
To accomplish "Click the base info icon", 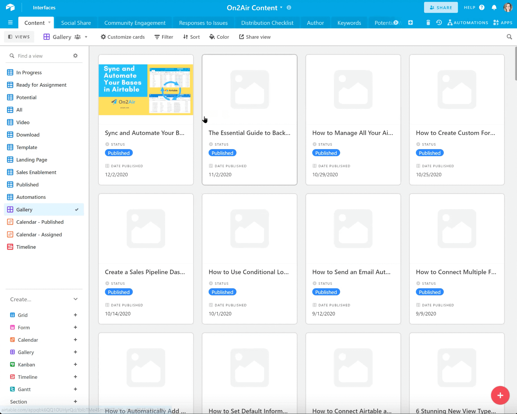I will pos(289,8).
